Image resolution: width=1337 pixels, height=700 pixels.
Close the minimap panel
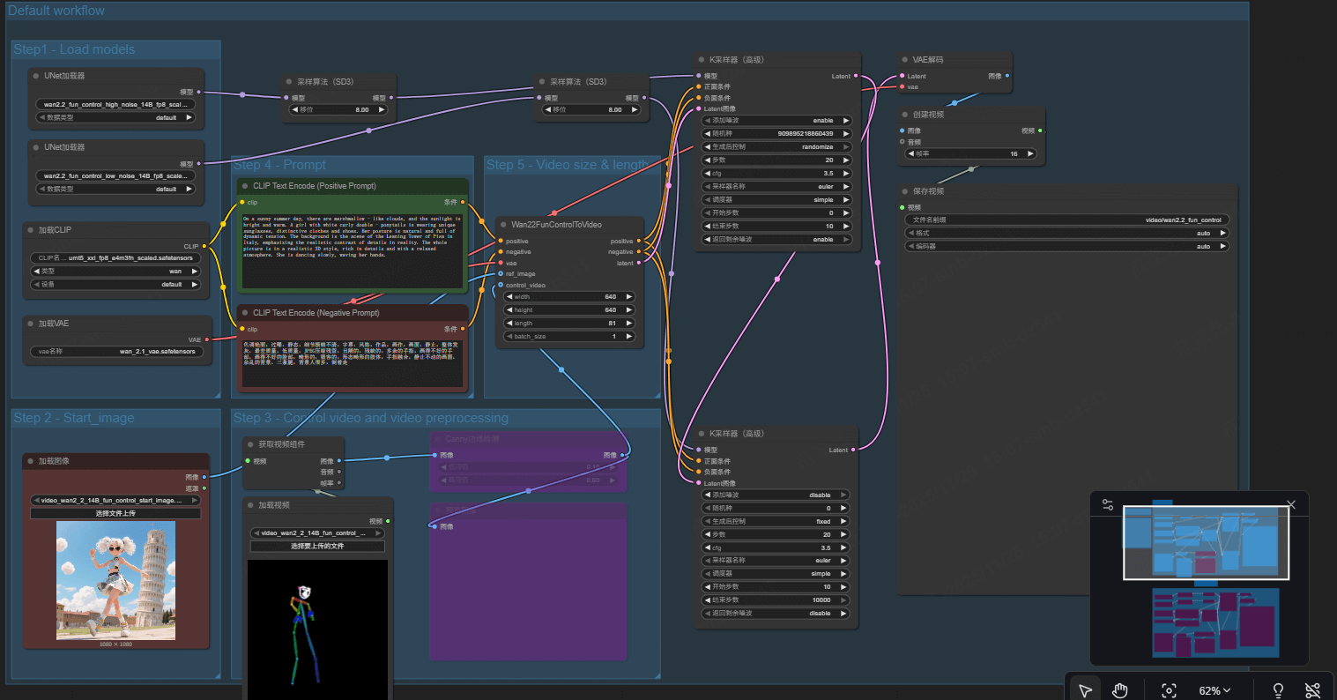pos(1291,505)
